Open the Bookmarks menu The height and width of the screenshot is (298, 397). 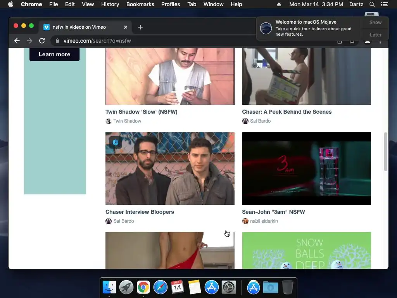(x=140, y=4)
